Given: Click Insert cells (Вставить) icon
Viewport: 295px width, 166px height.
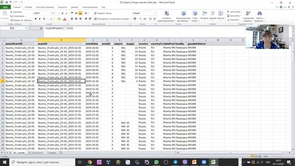Looking at the screenshot, I should point(204,13).
